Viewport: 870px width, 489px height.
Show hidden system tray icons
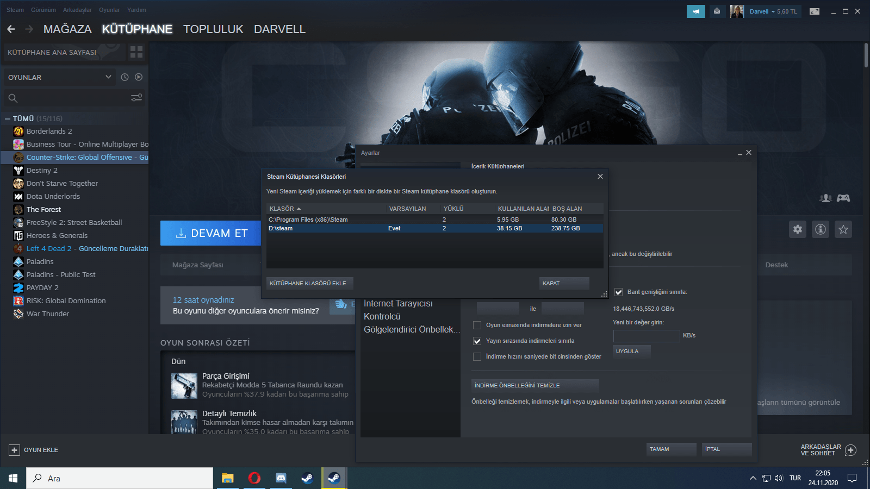753,478
